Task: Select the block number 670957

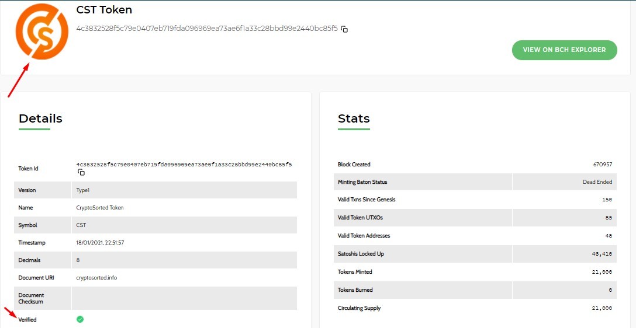Action: coord(602,165)
